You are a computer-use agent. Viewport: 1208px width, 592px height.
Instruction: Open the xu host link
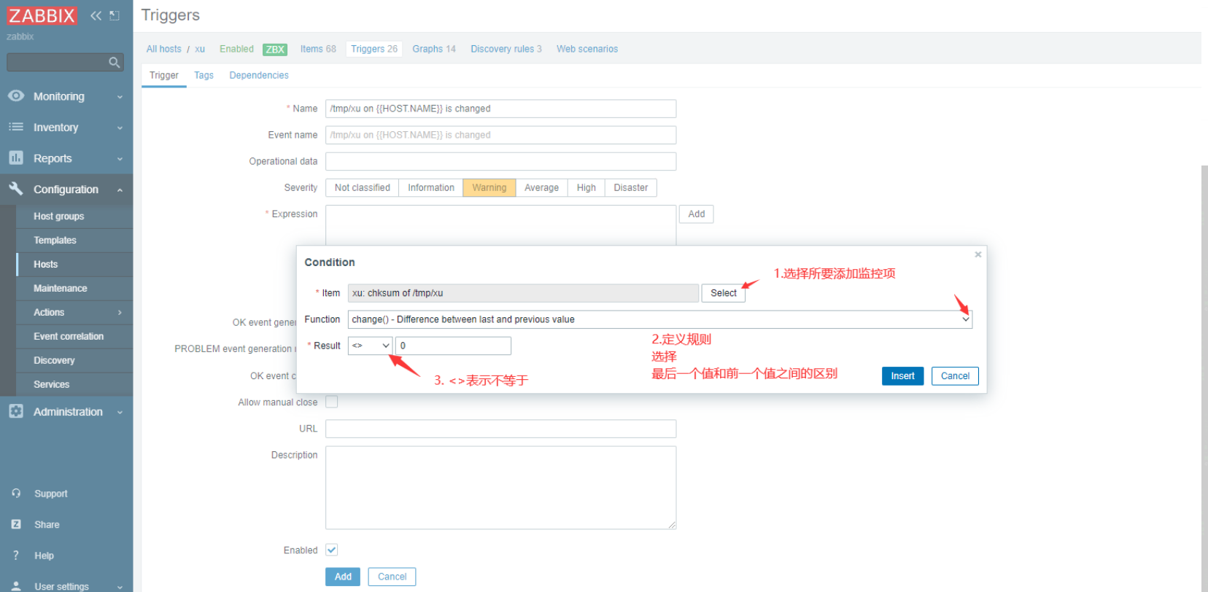[200, 50]
